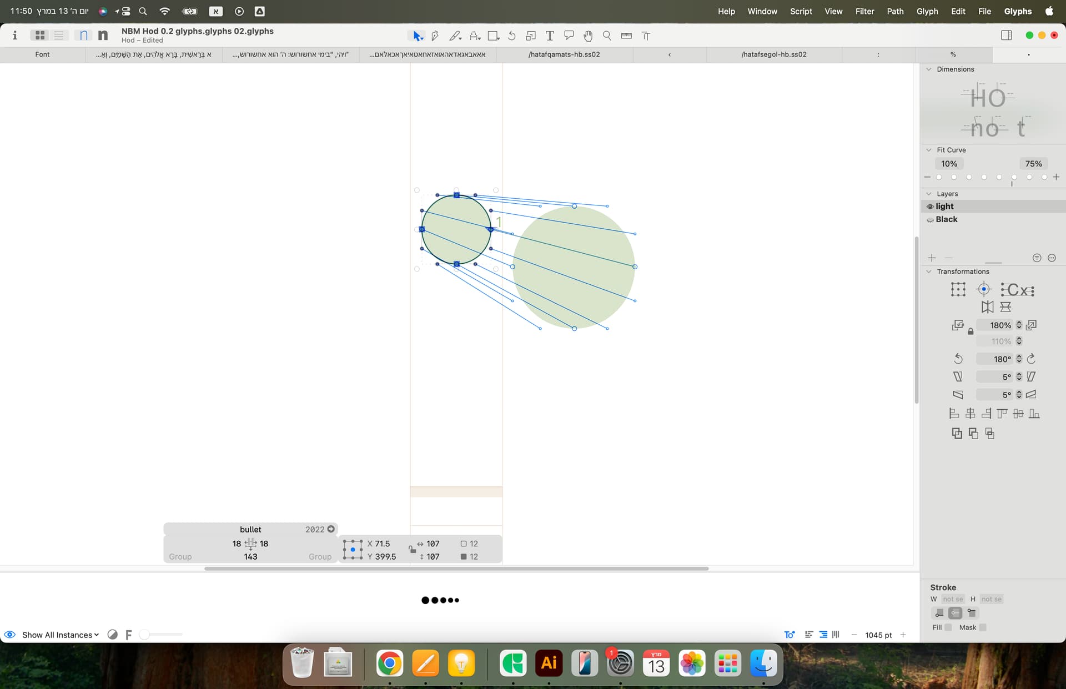Select the Text tool
The width and height of the screenshot is (1066, 689).
pyautogui.click(x=550, y=36)
